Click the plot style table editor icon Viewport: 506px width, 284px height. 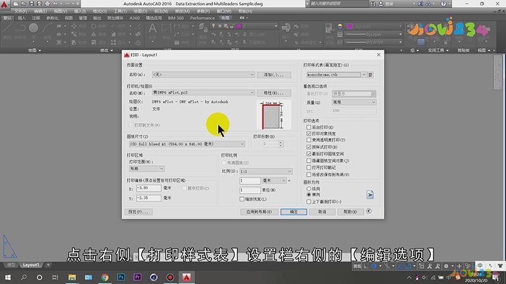pyautogui.click(x=370, y=74)
